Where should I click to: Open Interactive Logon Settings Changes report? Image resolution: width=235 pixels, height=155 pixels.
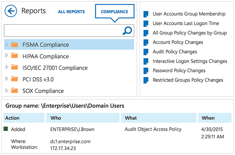click(190, 61)
